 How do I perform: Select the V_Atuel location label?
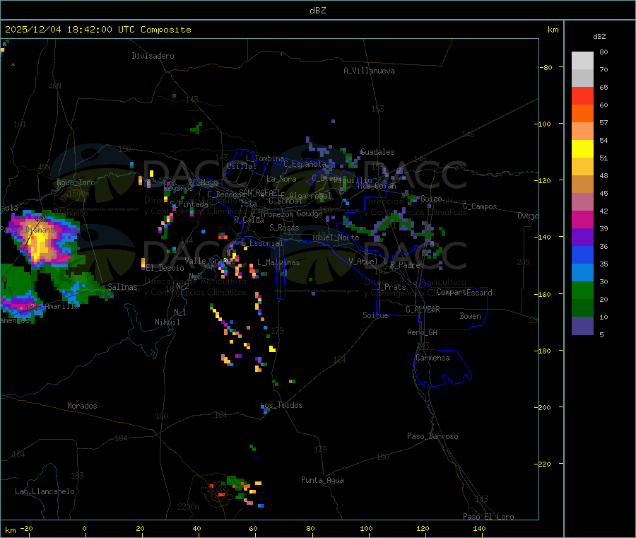(x=363, y=262)
